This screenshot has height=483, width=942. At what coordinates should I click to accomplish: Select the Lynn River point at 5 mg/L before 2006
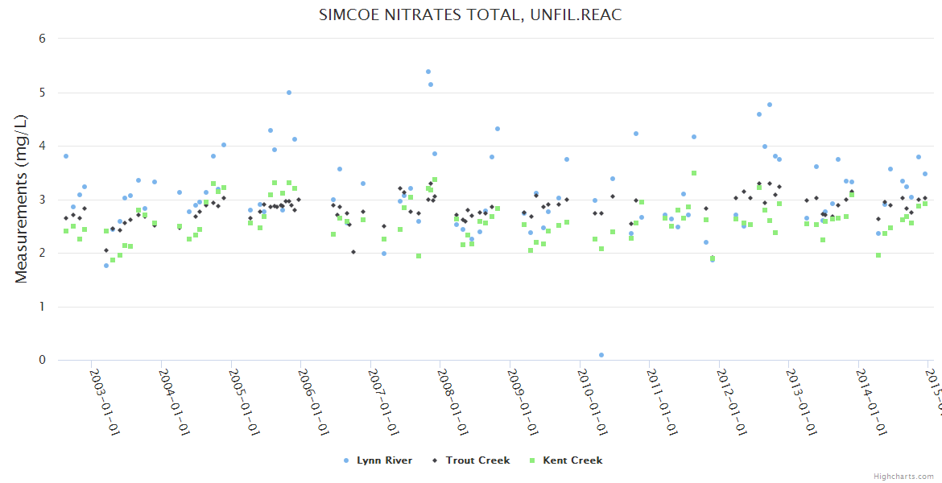point(289,93)
